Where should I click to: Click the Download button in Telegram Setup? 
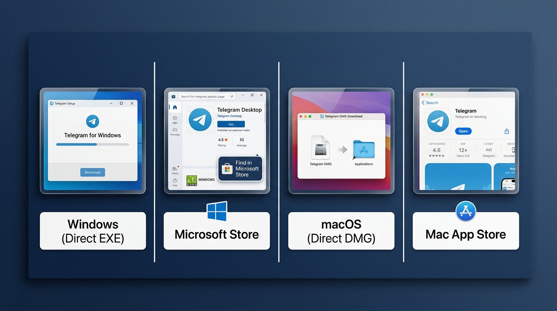tap(93, 172)
